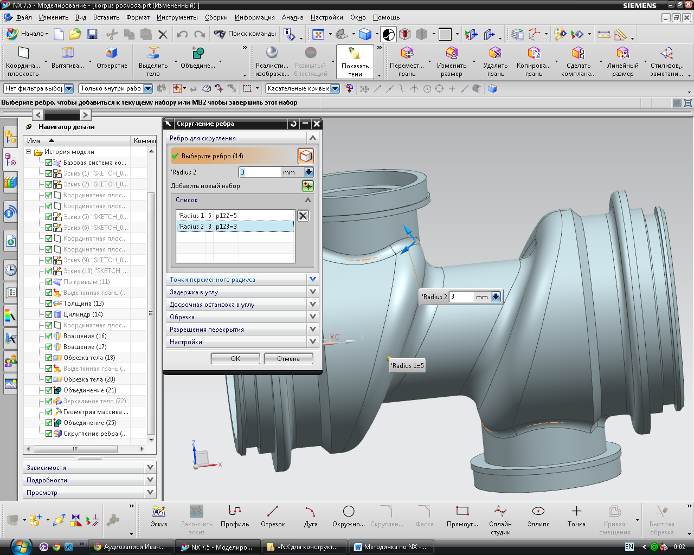Open the Анализ menu
Image resolution: width=694 pixels, height=555 pixels.
coord(292,17)
